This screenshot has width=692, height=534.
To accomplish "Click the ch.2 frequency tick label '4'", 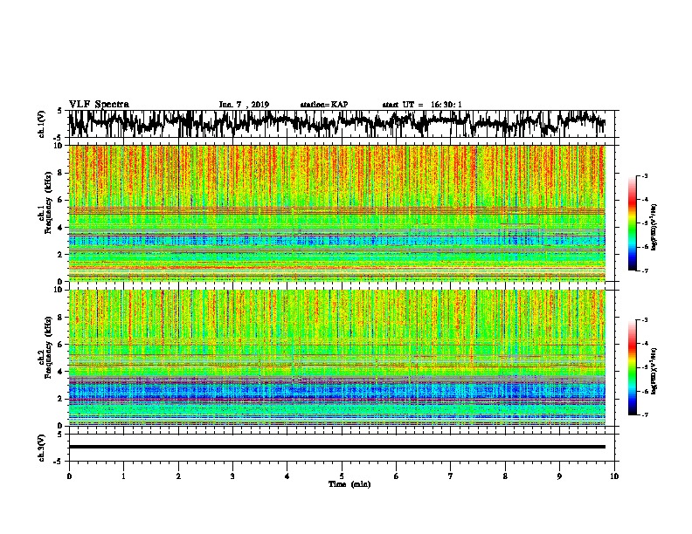I will click(61, 372).
